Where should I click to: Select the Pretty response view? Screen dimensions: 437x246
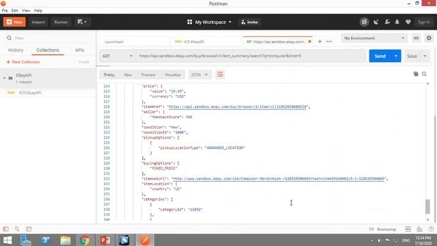pos(109,74)
